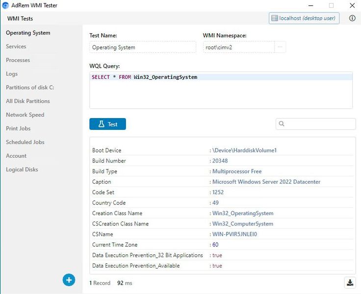Select the Print Jobs test
The height and width of the screenshot is (294, 361).
(18, 128)
